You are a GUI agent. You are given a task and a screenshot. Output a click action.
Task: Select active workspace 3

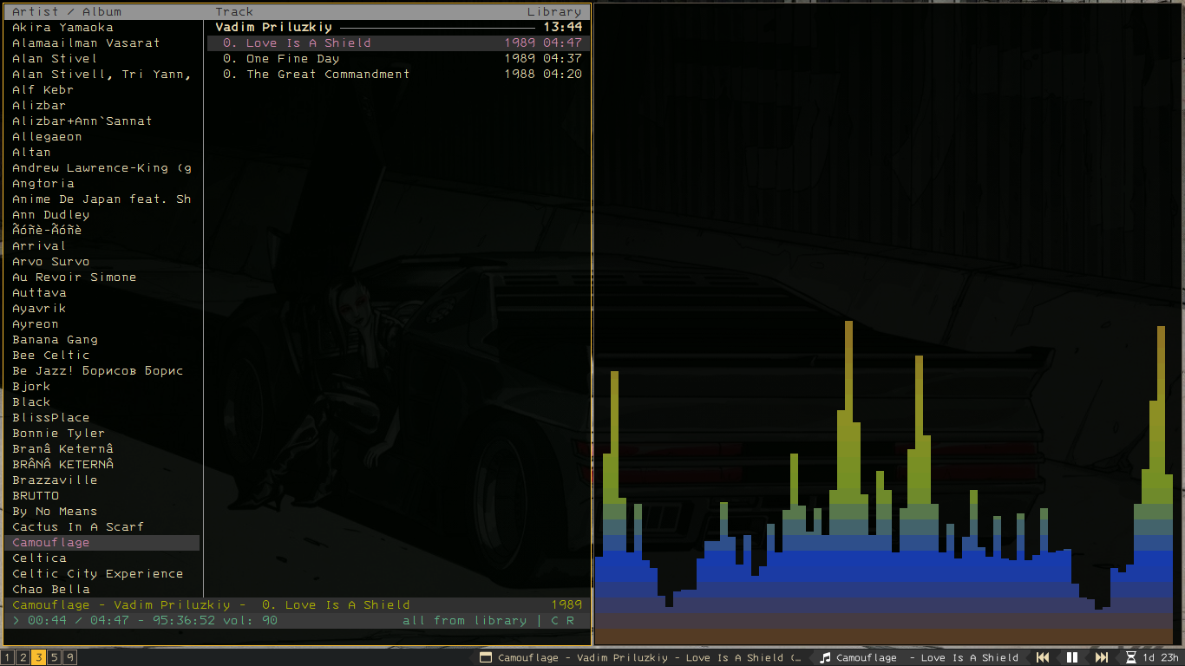(39, 657)
